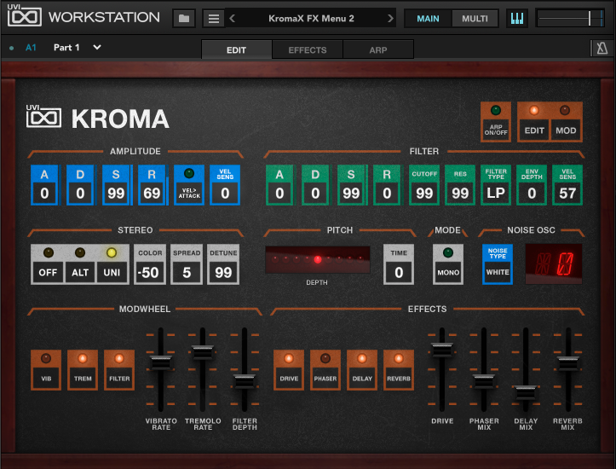Viewport: 616px width, 469px height.
Task: Click the filter Attack value box
Action: pyautogui.click(x=279, y=193)
